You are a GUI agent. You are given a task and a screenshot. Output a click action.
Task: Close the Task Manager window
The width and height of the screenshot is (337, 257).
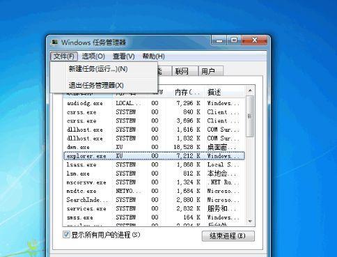click(254, 40)
